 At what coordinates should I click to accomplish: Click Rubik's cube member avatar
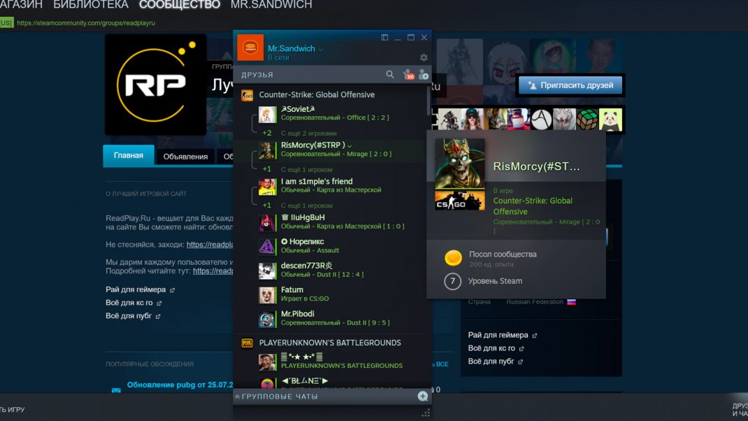click(x=587, y=120)
